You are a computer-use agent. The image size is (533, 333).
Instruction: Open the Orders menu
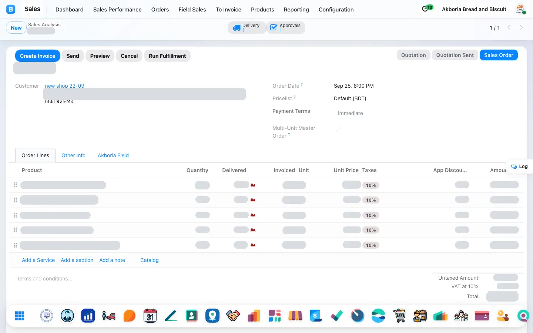(160, 10)
